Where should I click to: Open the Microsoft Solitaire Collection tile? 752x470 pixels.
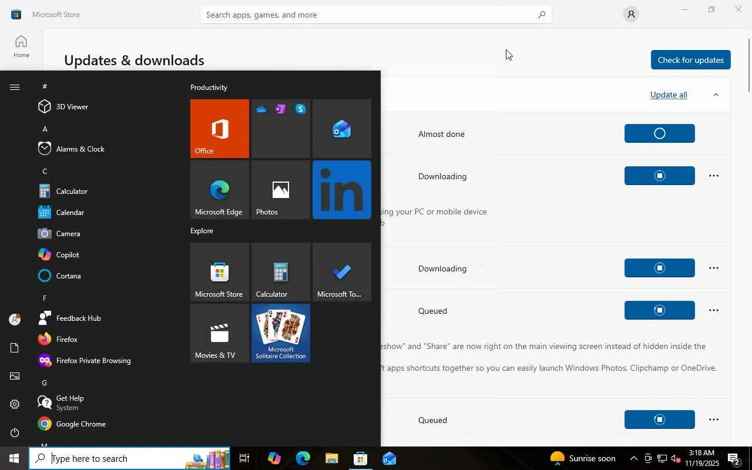point(281,333)
